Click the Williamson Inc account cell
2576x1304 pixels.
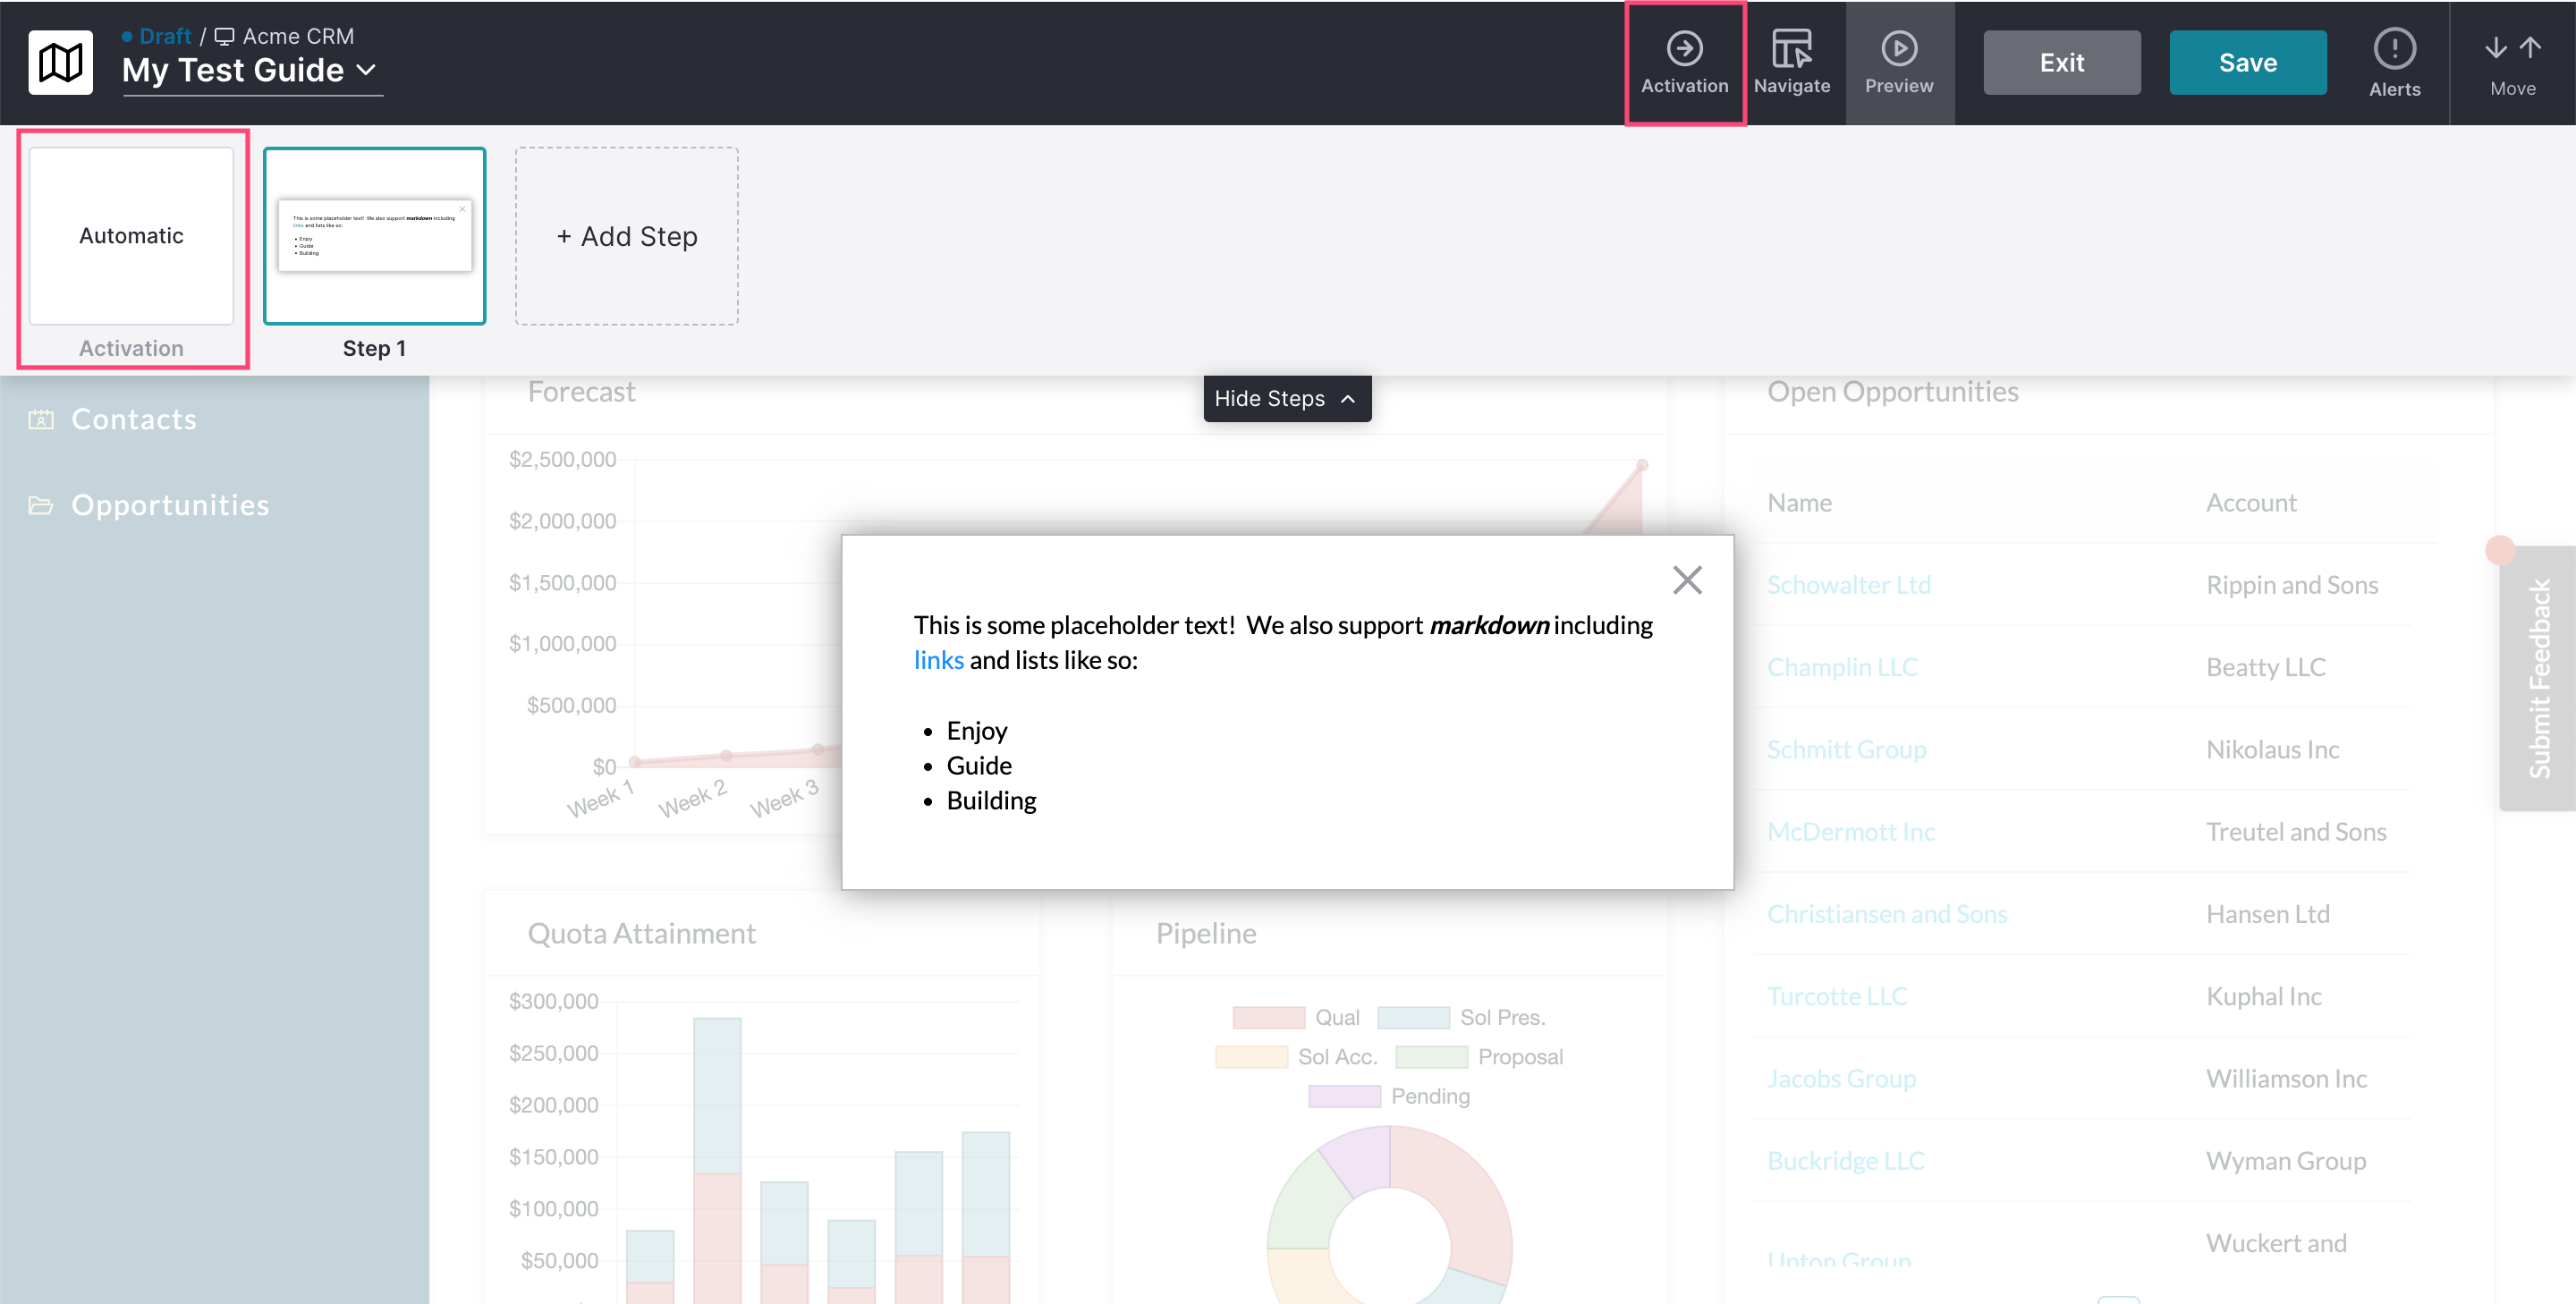pos(2286,1078)
